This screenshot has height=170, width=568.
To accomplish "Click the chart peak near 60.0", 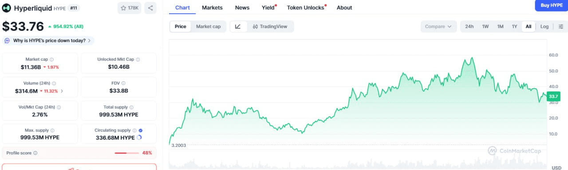I will [x=472, y=58].
